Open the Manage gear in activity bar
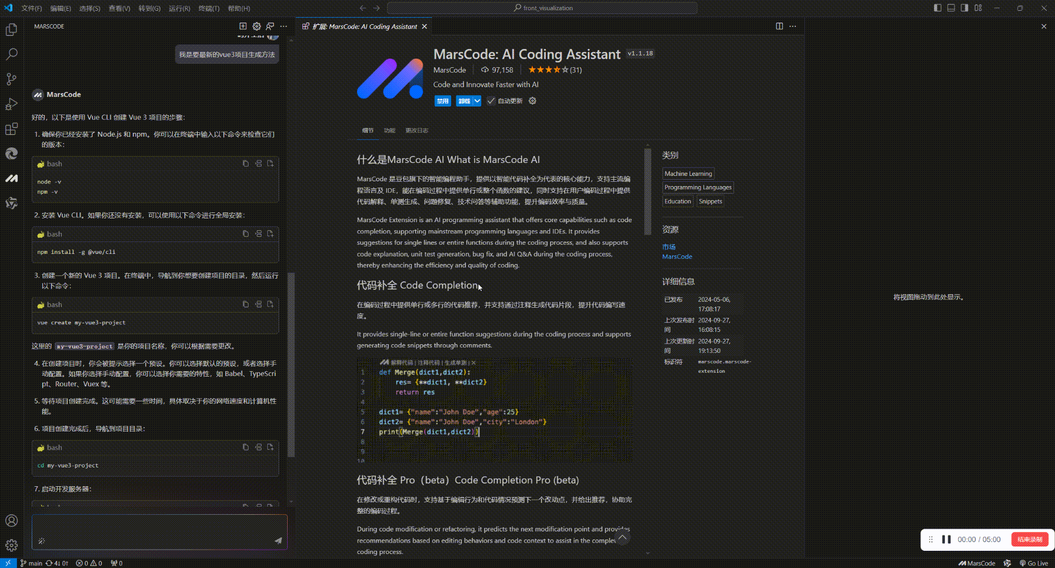1055x568 pixels. 11,545
